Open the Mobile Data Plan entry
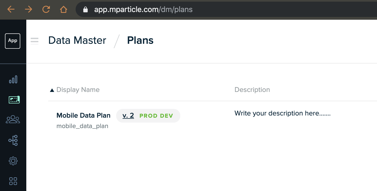 coord(83,115)
